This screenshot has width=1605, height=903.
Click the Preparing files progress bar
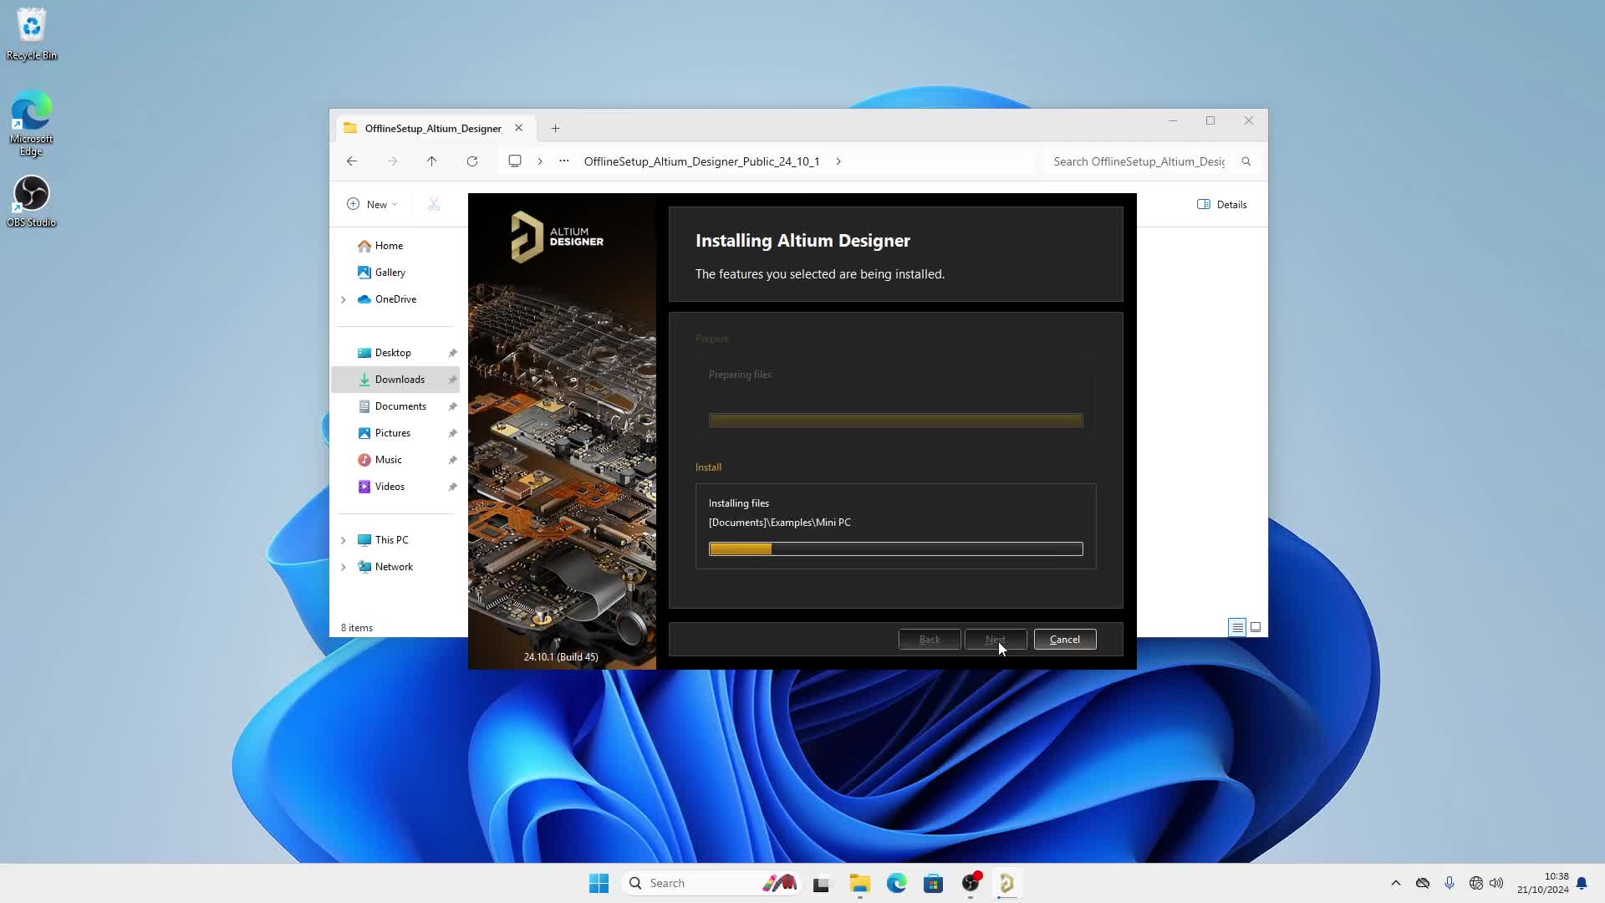click(x=895, y=421)
